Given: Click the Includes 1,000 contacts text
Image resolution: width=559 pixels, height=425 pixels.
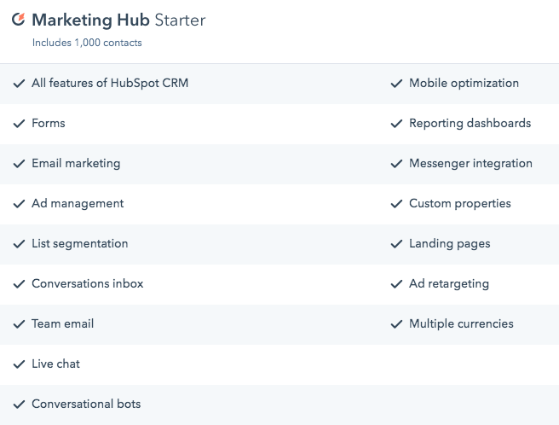Looking at the screenshot, I should click(x=87, y=43).
